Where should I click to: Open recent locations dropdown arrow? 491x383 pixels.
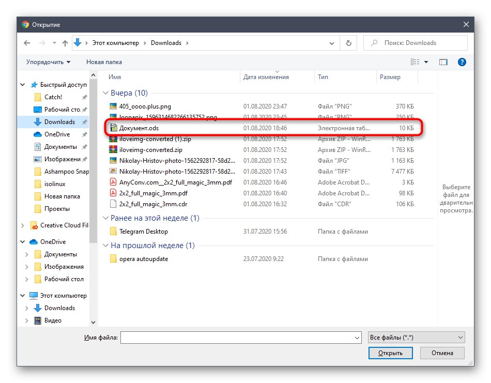(54, 43)
